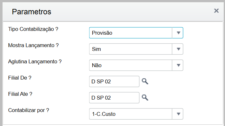Close the Parametros dialog
This screenshot has width=225, height=126.
pyautogui.click(x=216, y=10)
